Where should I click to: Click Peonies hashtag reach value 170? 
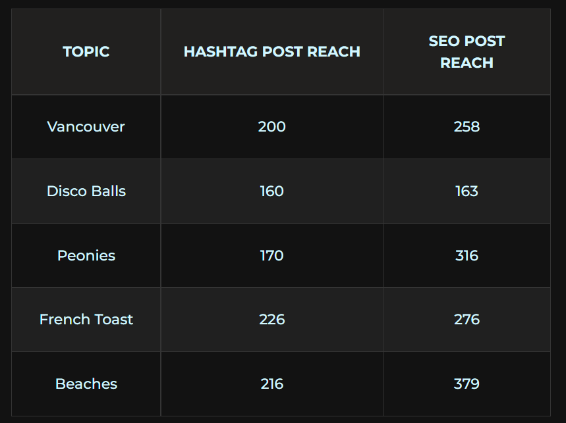[x=272, y=255]
